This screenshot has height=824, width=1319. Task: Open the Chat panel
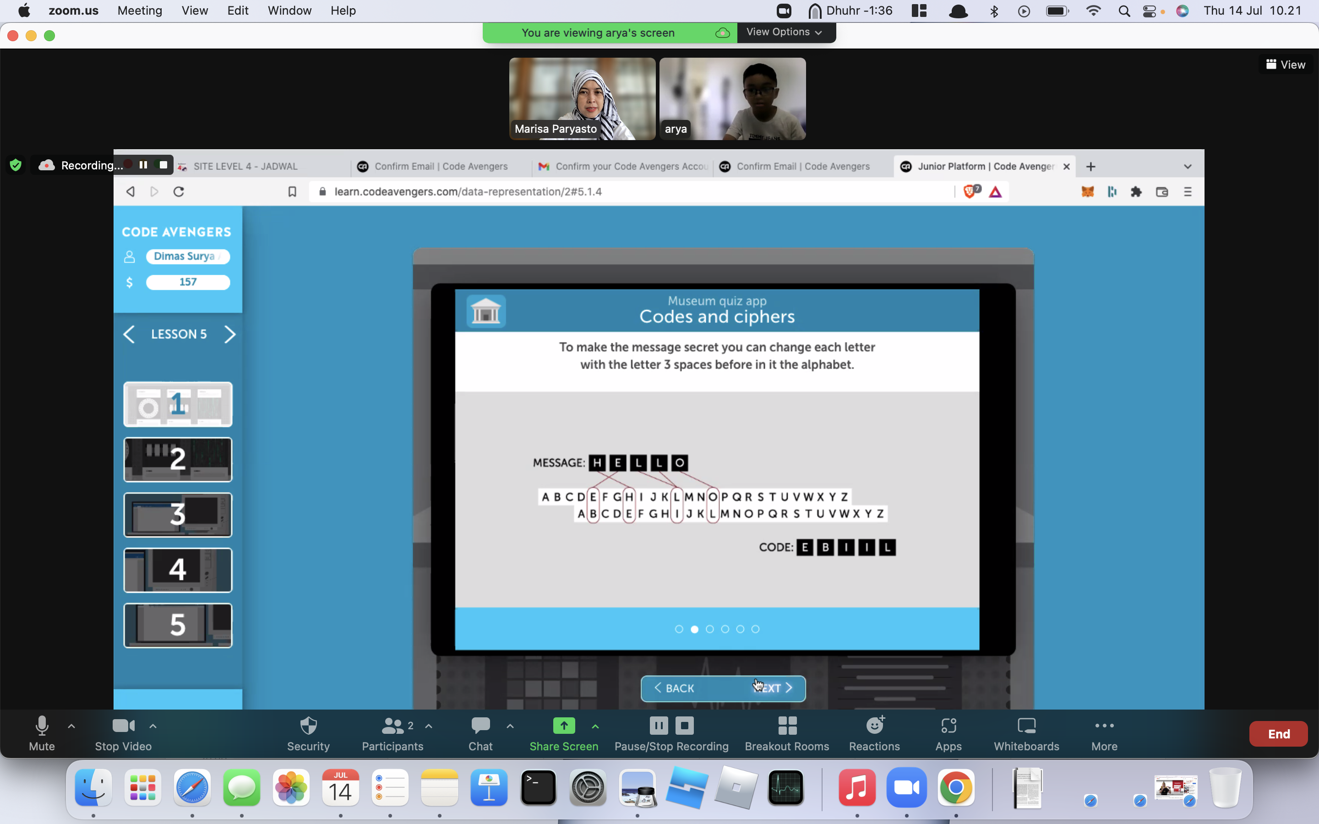tap(480, 733)
